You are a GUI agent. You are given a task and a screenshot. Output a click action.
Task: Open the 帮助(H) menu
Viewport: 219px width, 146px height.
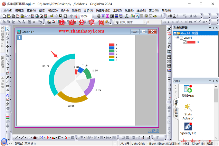tap(166, 11)
